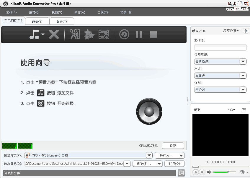Switch to the 翻录CD tab

pos(37,21)
